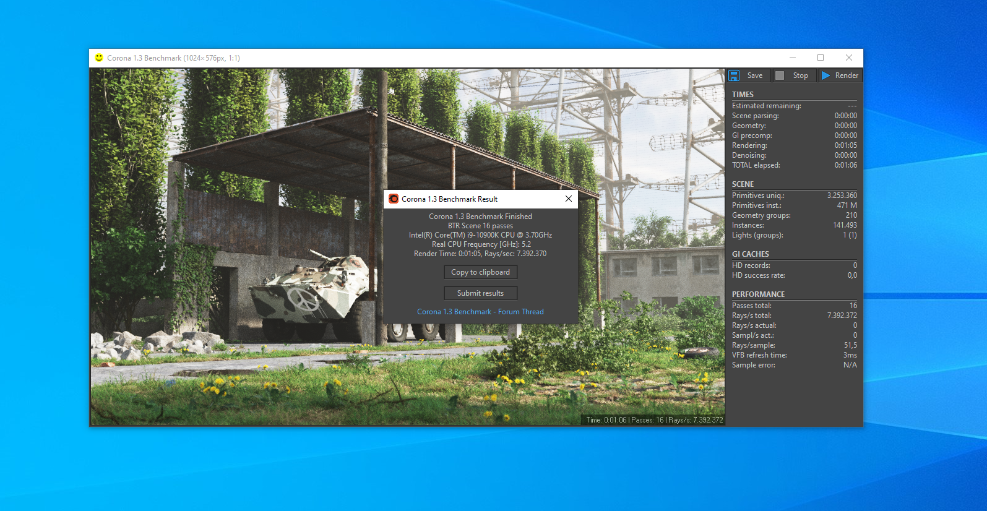The height and width of the screenshot is (511, 987).
Task: Click the rendered BTR scene image
Action: click(x=407, y=247)
